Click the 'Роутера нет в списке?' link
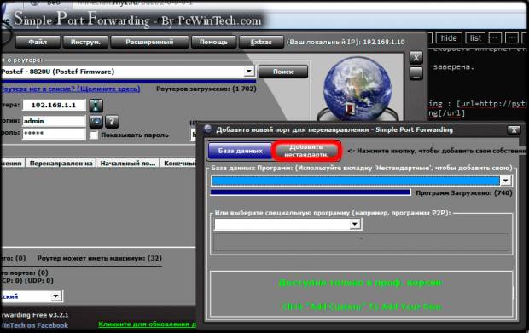Screen dimensions: 529x333 coord(70,89)
